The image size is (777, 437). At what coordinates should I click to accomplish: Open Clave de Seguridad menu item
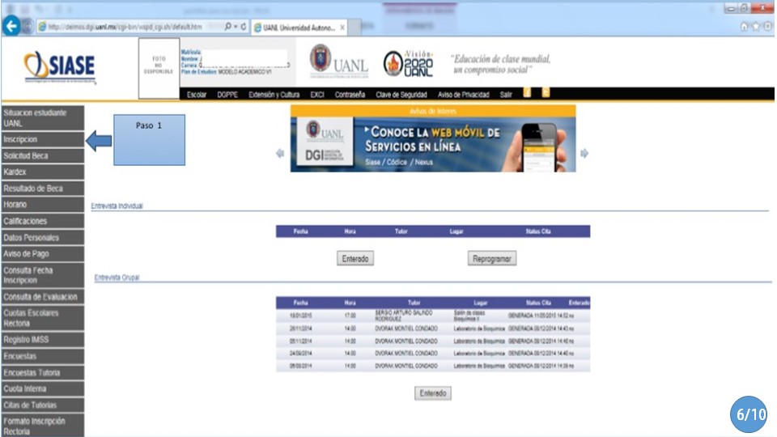(401, 95)
